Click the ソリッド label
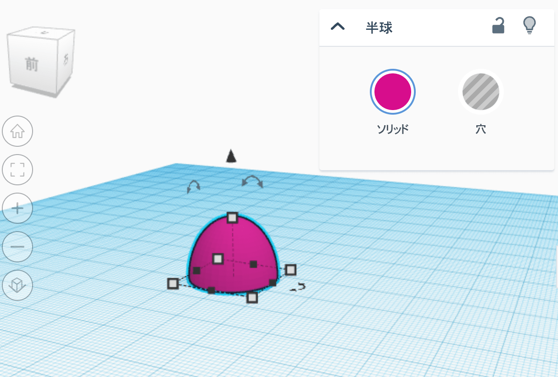Image resolution: width=558 pixels, height=377 pixels. tap(393, 129)
